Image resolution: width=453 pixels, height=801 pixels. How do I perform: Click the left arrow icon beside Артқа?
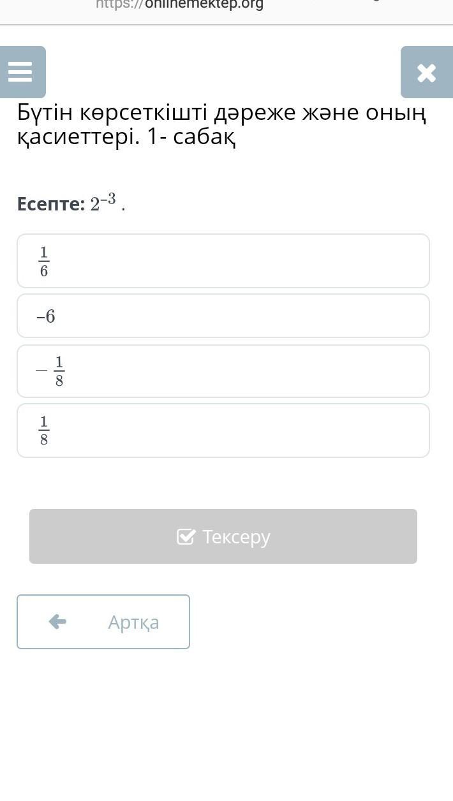pos(57,622)
